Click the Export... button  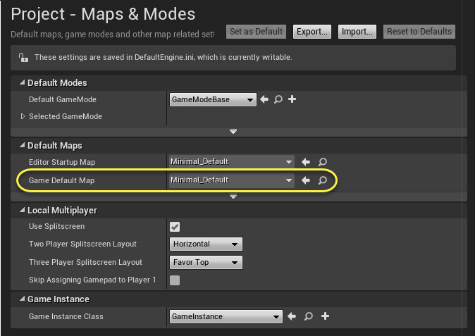(312, 32)
